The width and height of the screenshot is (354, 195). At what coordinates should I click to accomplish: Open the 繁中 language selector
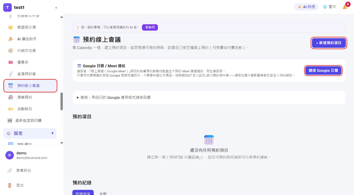[329, 7]
